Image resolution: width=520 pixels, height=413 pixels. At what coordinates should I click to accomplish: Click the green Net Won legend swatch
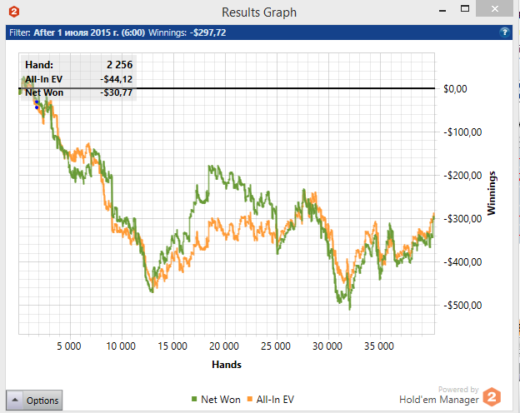pyautogui.click(x=194, y=399)
